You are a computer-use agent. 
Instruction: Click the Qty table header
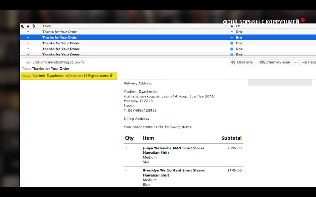pos(129,138)
